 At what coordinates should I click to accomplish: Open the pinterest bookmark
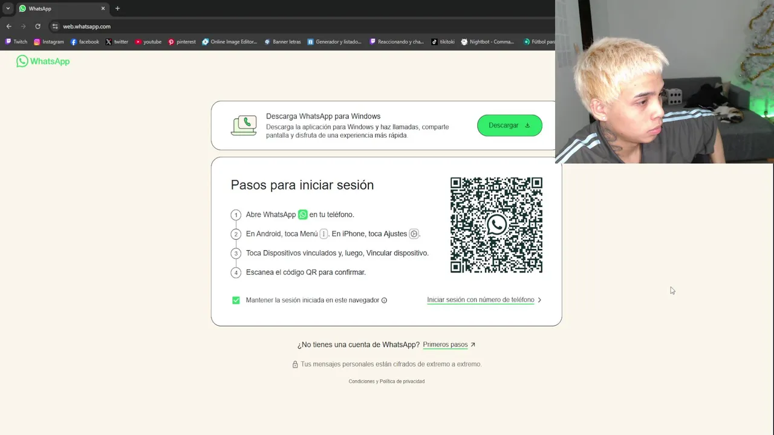(182, 42)
